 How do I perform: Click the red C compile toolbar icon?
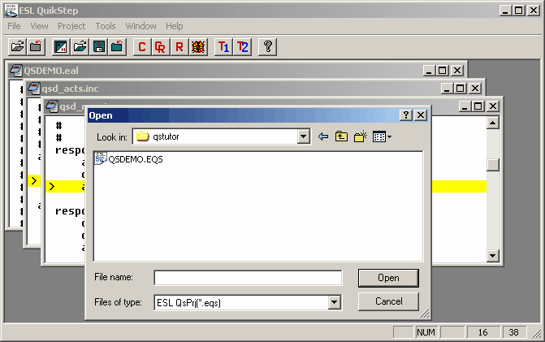point(142,47)
